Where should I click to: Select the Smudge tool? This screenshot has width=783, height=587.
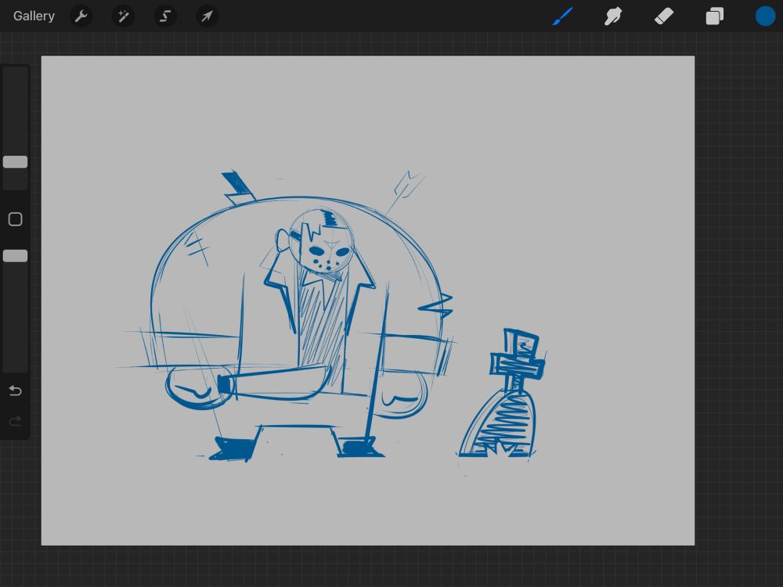click(x=613, y=16)
